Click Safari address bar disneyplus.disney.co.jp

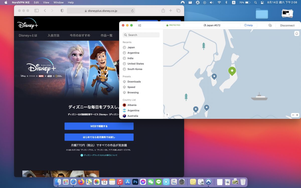point(101,11)
